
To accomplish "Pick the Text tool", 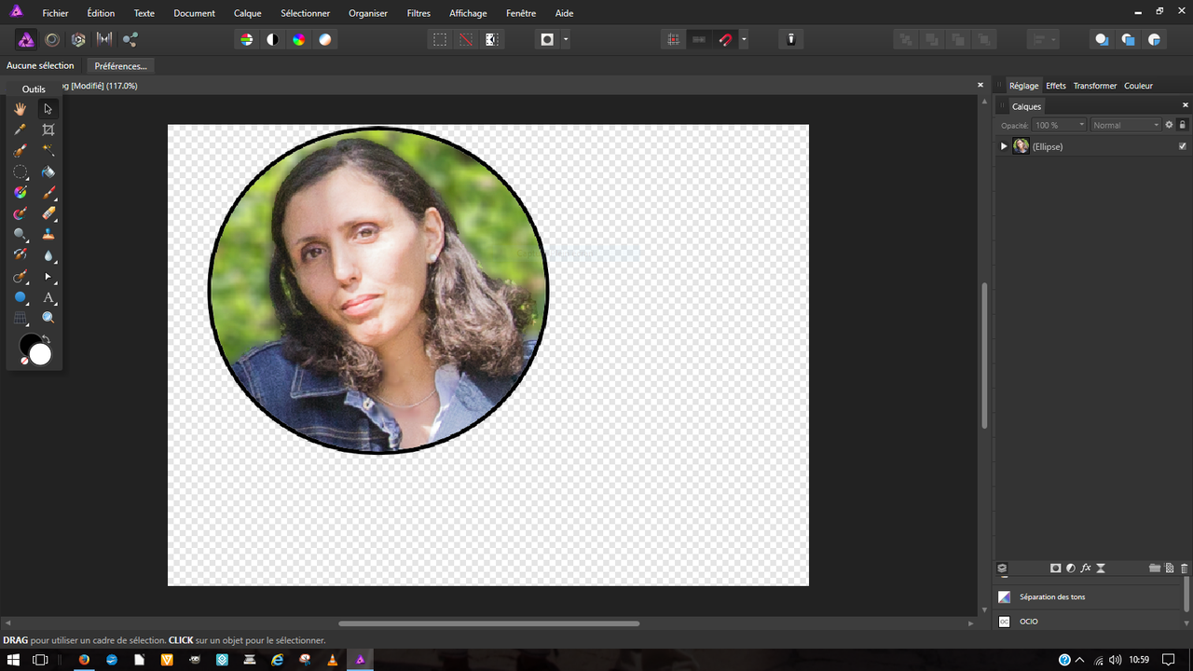I will tap(48, 297).
